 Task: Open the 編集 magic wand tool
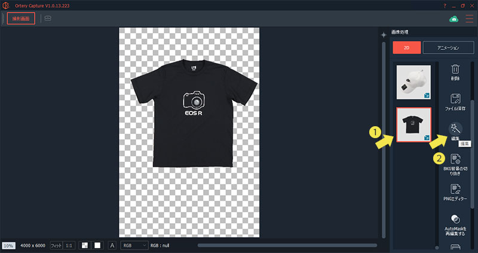tap(455, 128)
